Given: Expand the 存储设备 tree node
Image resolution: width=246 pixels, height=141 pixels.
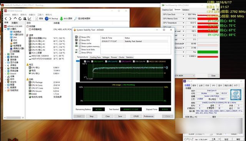Looking at the screenshot, I should click(x=5, y=68).
